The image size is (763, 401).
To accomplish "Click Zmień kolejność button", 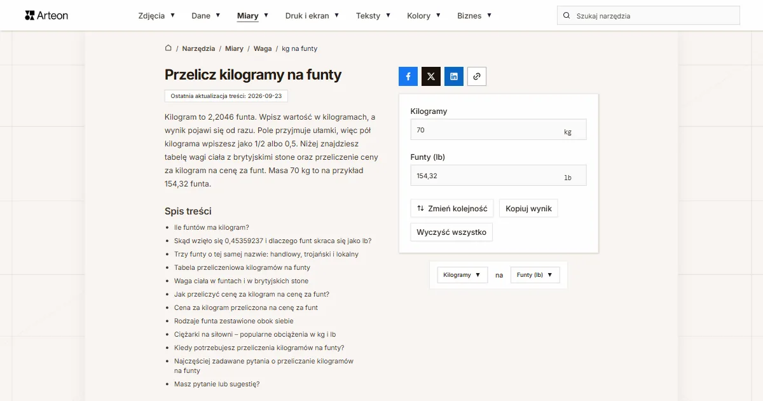I will [x=452, y=208].
